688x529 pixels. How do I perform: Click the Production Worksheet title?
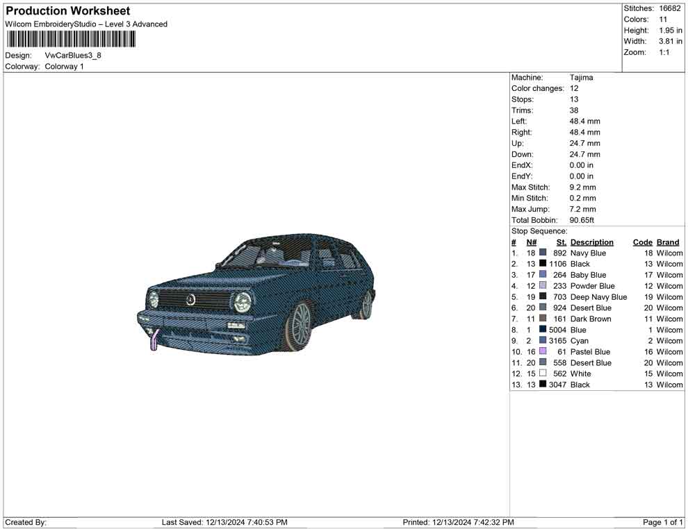pyautogui.click(x=68, y=11)
